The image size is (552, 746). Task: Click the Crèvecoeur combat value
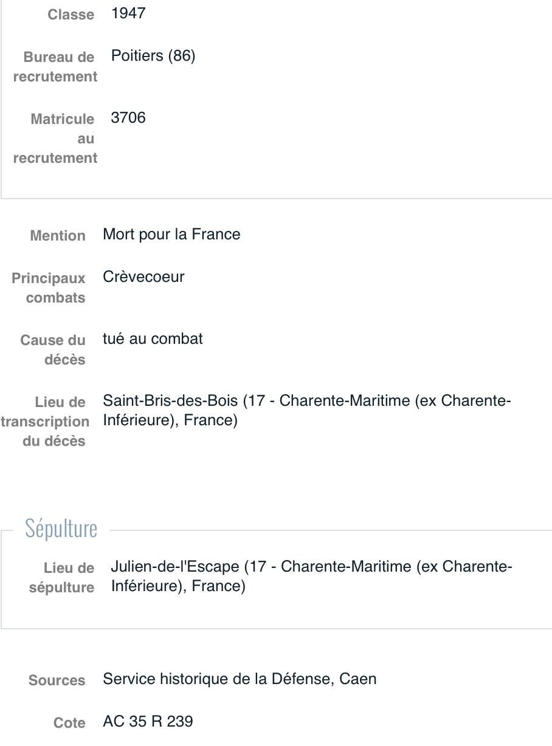coord(143,277)
